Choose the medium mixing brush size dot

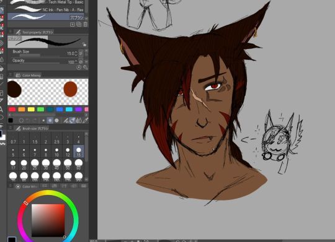(50, 121)
